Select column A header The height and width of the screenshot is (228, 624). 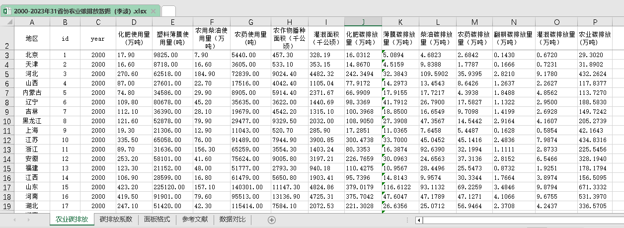tap(32, 22)
